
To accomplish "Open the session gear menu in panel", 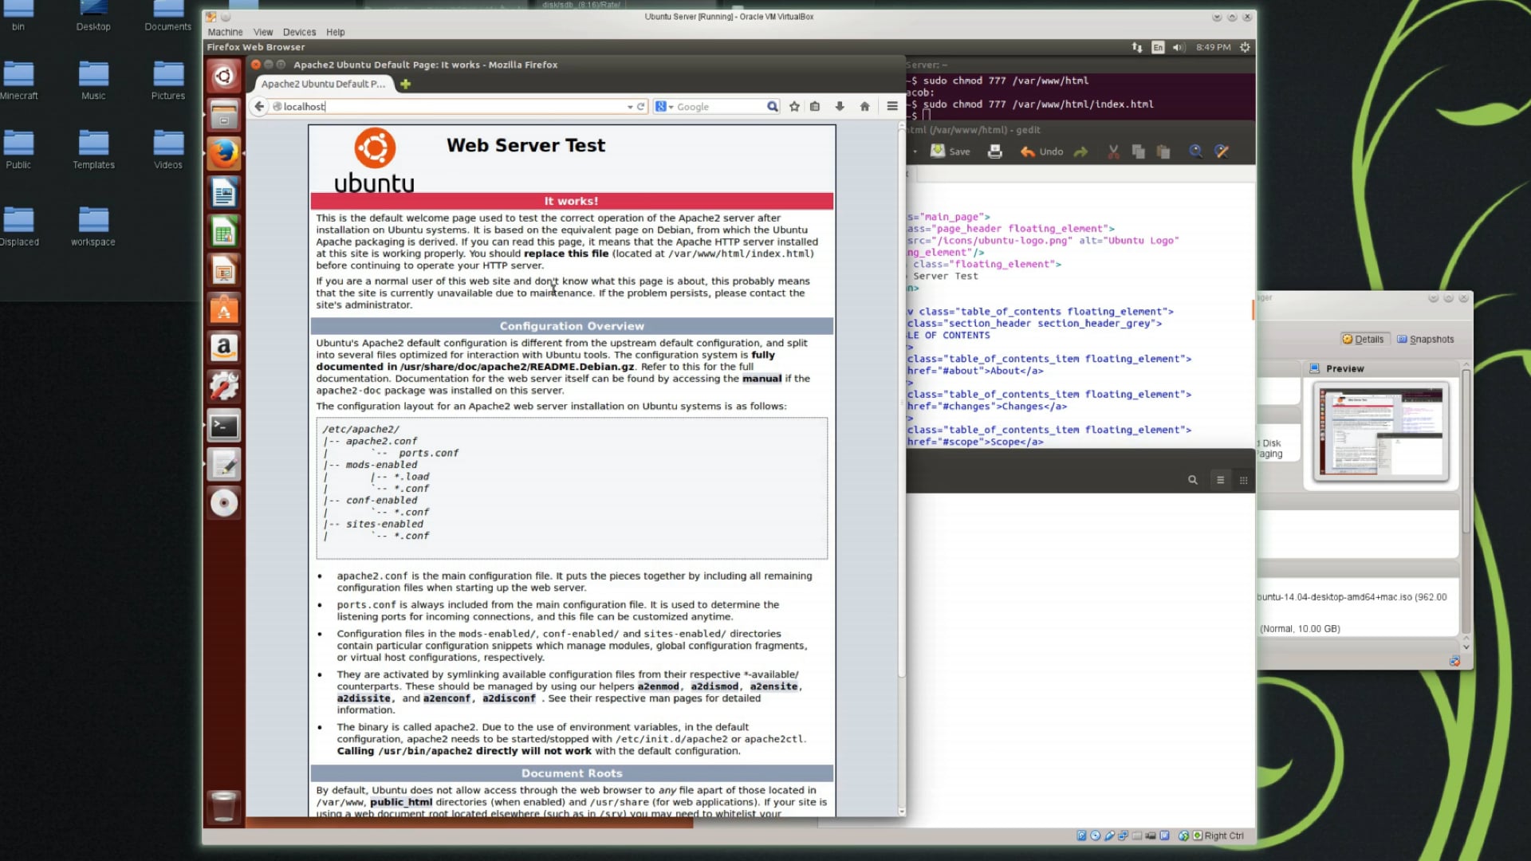I will 1245,47.
